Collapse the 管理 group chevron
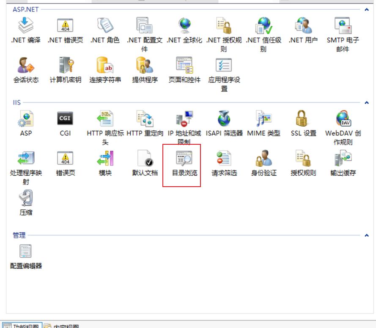This screenshot has height=328, width=376. click(367, 235)
